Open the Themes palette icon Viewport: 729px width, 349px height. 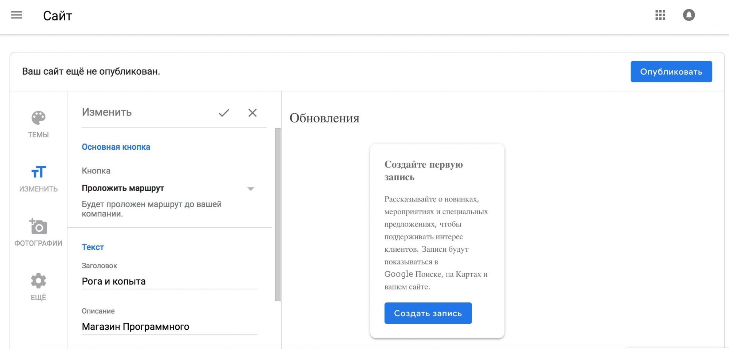38,118
